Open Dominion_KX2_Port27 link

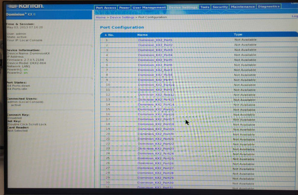(156, 168)
